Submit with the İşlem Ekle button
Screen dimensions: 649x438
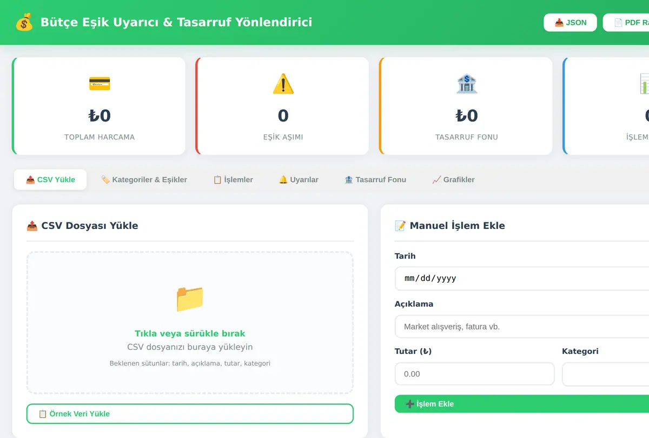click(522, 404)
